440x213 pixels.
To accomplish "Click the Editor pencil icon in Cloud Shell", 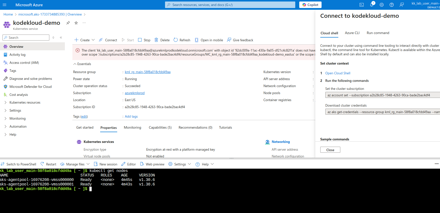I will (x=123, y=164).
